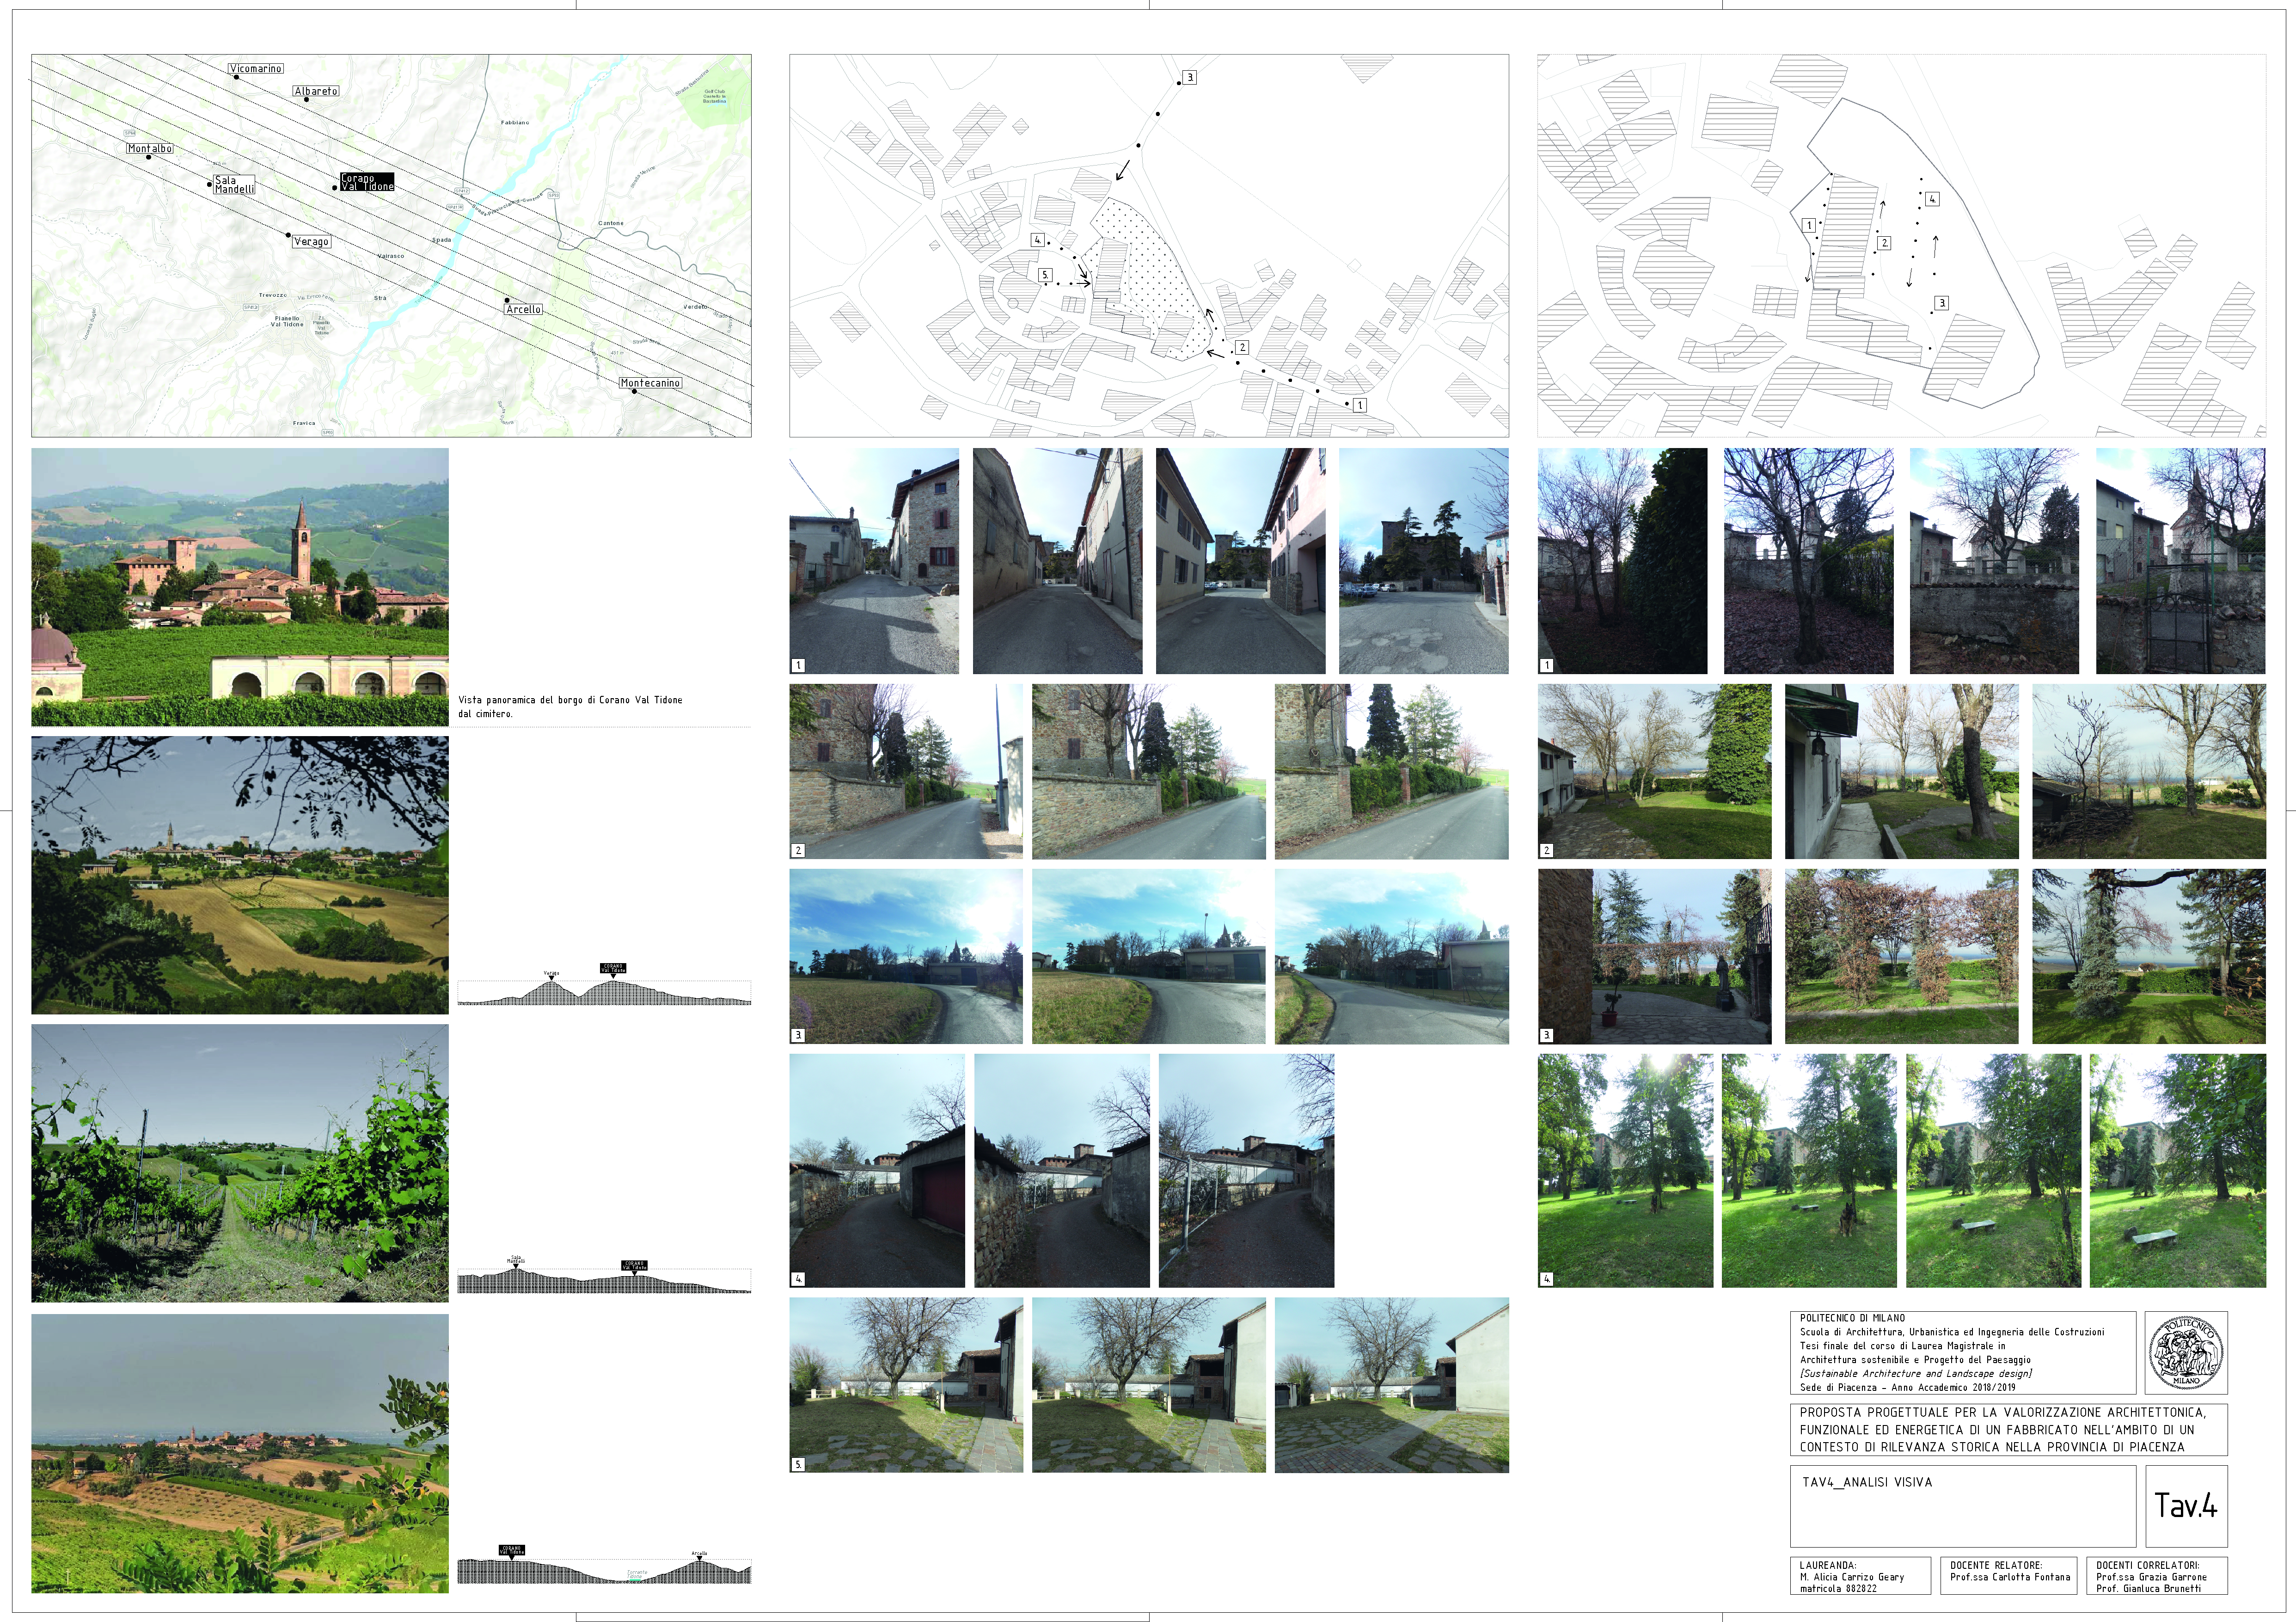This screenshot has height=1622, width=2296.
Task: Click the Sala Mandelli label on the map
Action: tap(234, 185)
